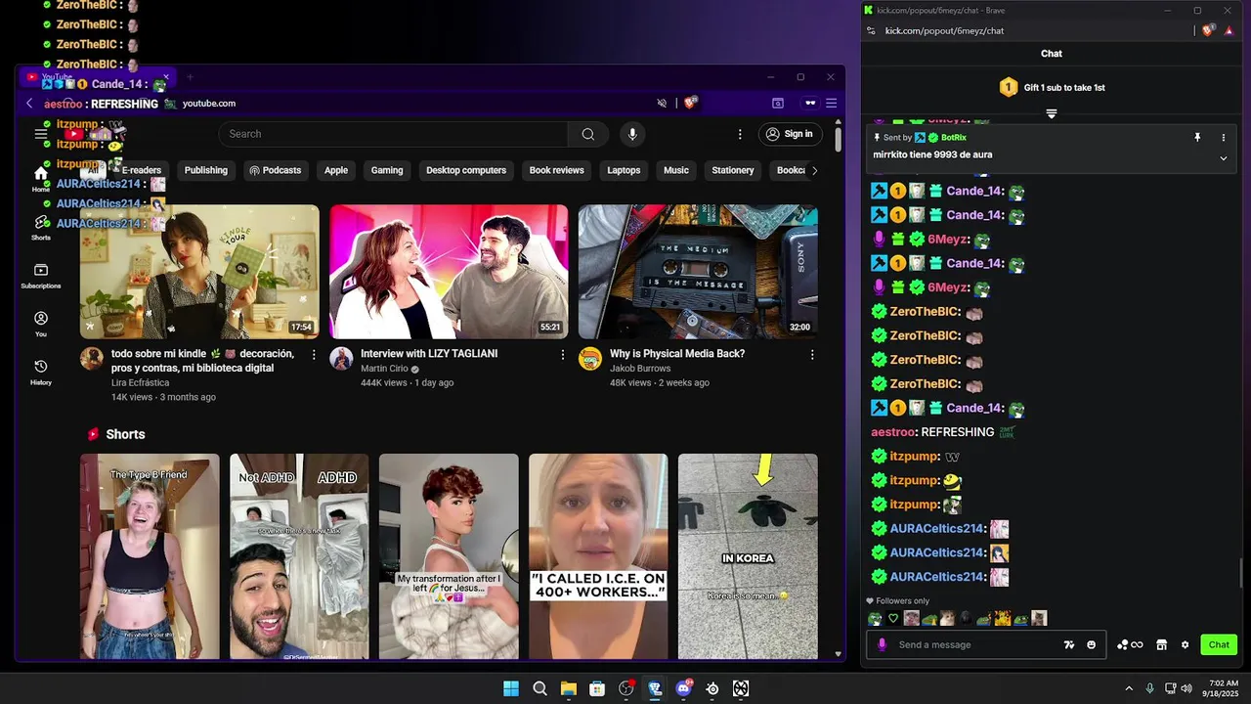
Task: Activate YouTube voice search microphone
Action: [x=632, y=134]
